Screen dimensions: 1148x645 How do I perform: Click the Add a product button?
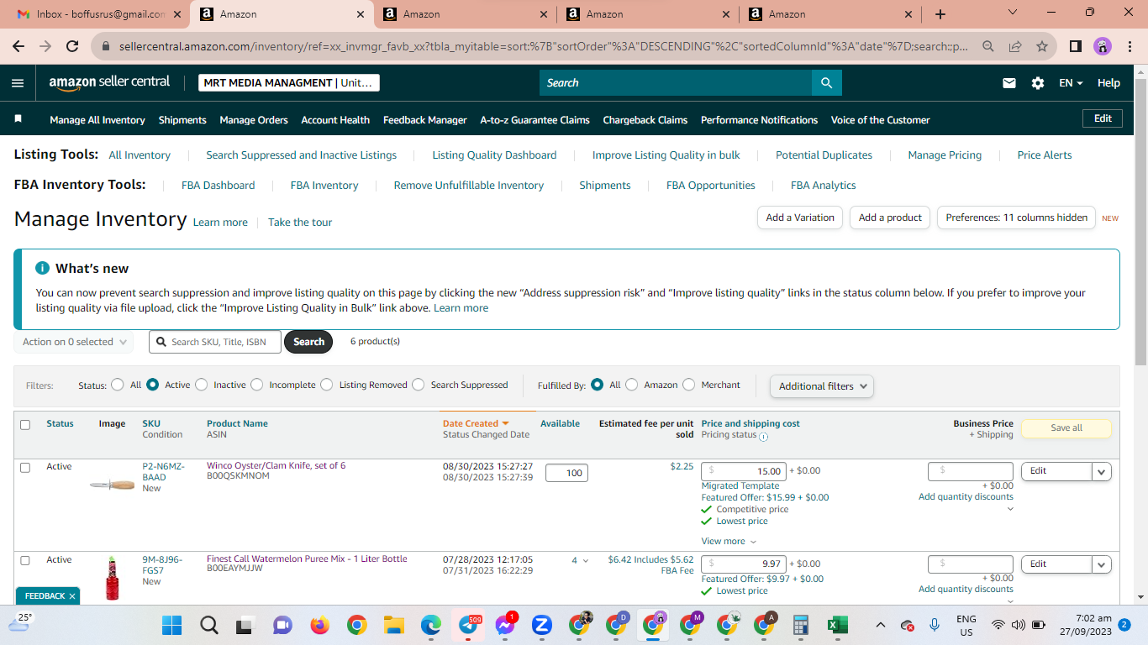click(x=890, y=218)
